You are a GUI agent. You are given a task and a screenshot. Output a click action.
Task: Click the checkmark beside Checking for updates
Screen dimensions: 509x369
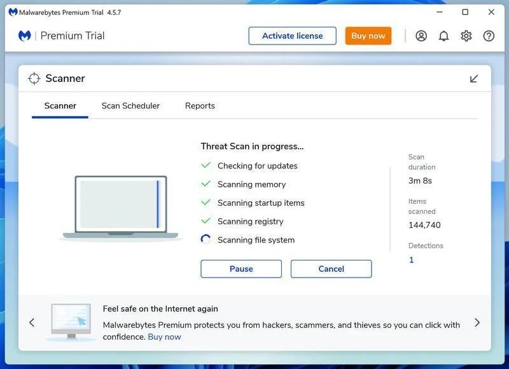click(x=206, y=165)
